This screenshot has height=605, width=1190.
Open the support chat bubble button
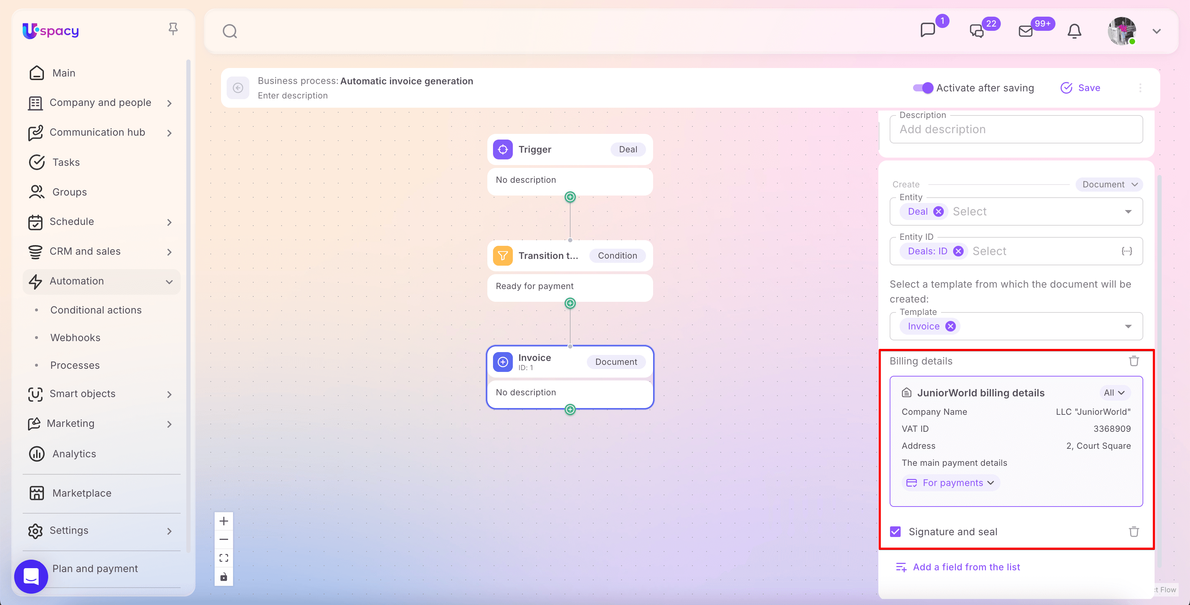coord(31,576)
